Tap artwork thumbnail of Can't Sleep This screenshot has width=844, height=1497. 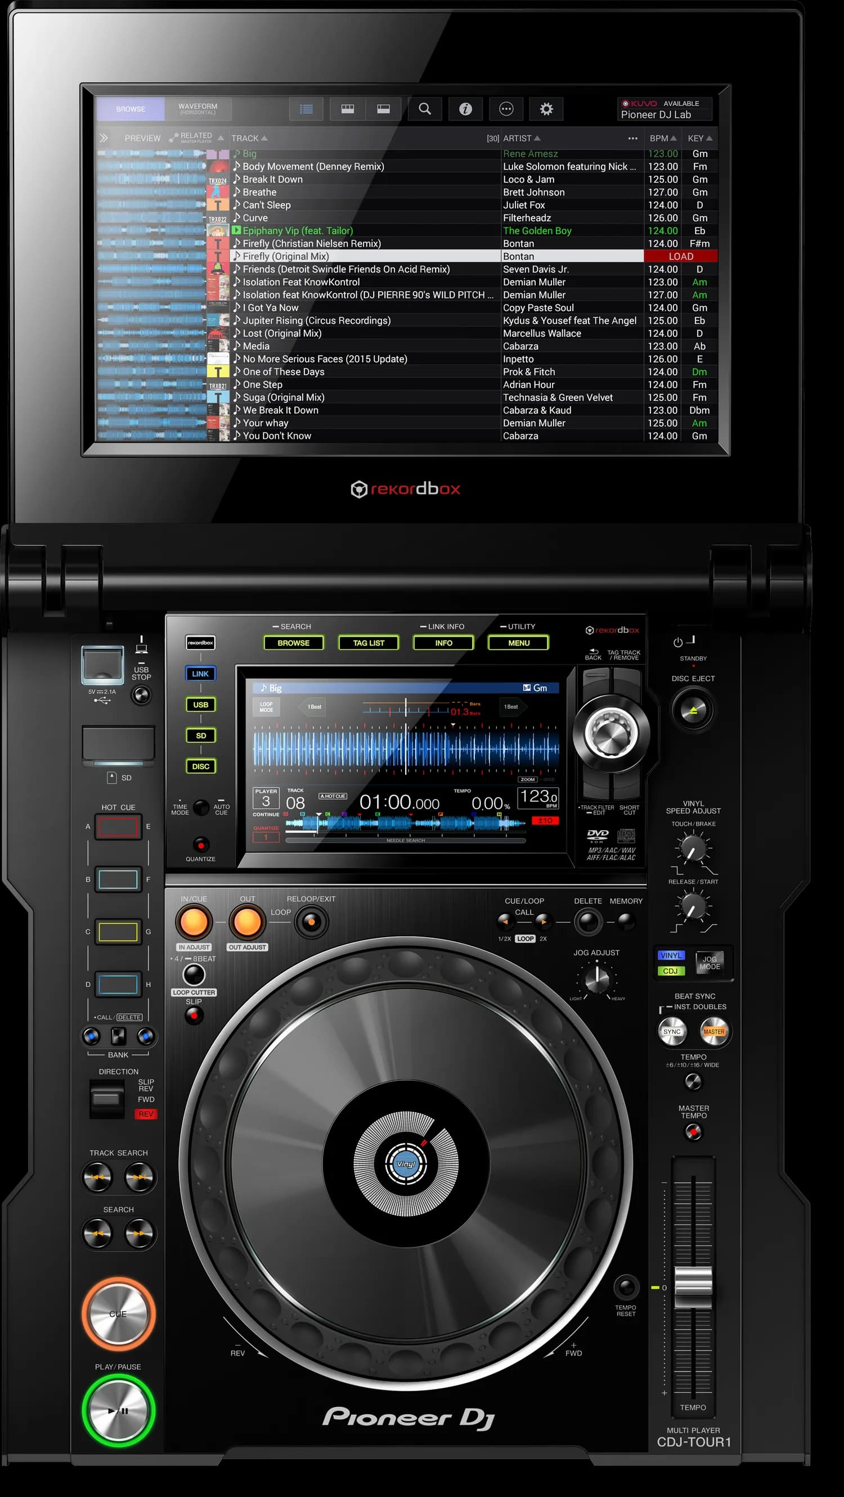pyautogui.click(x=218, y=205)
